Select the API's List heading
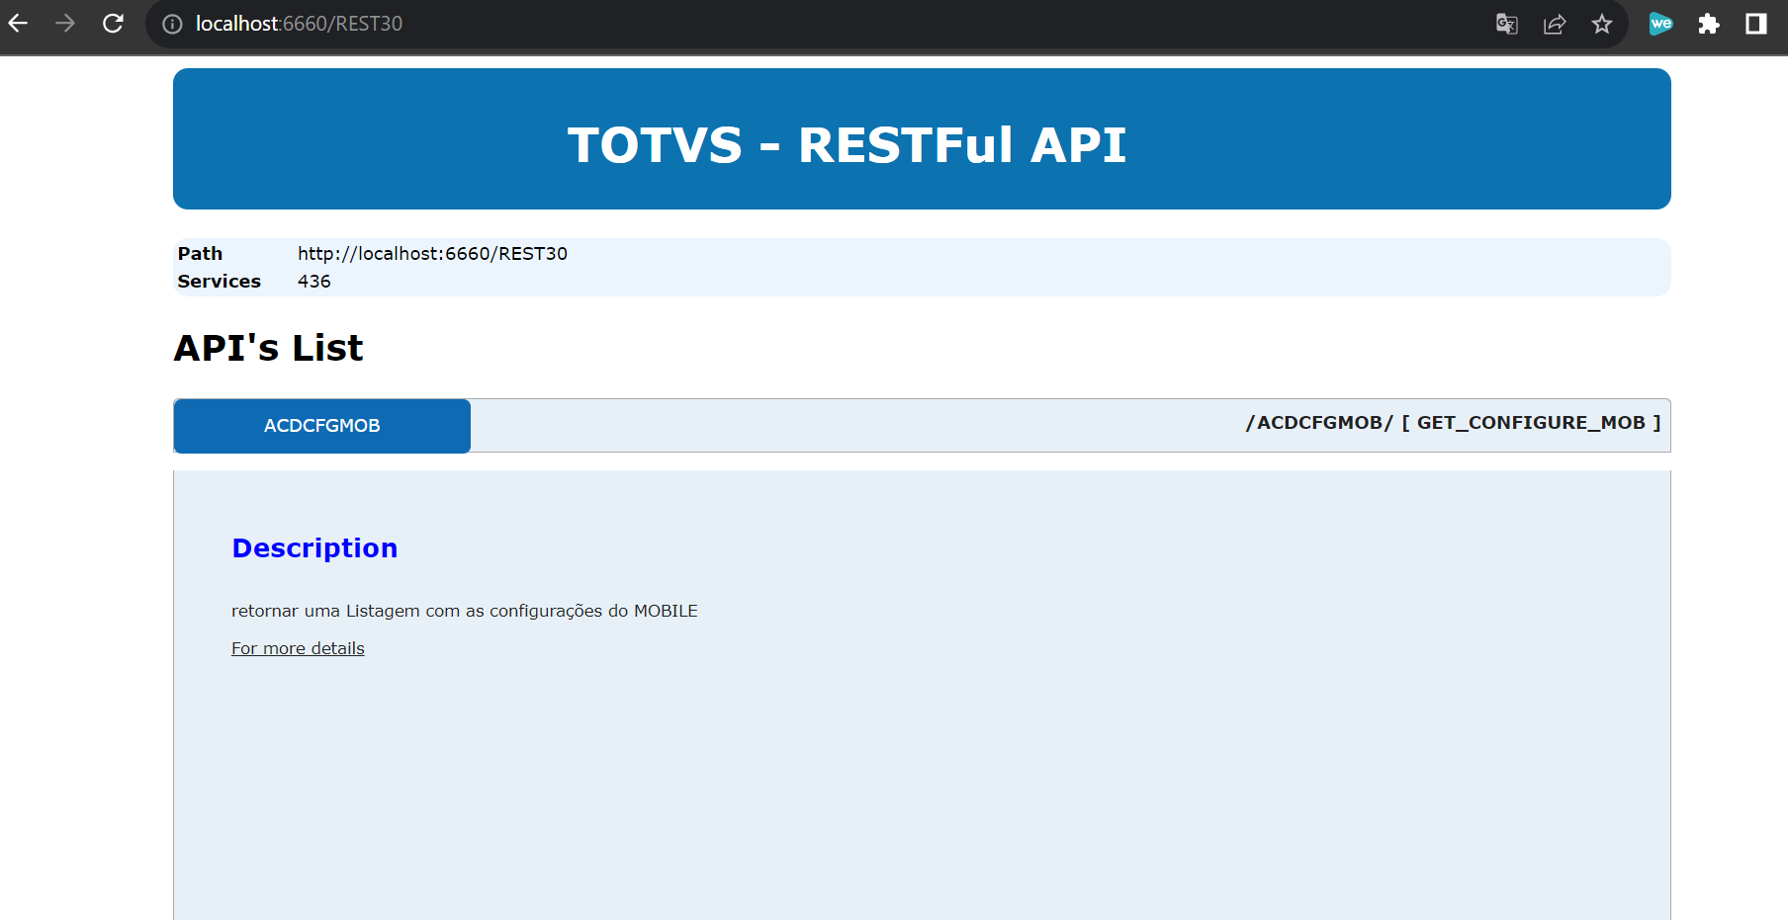 pyautogui.click(x=269, y=348)
